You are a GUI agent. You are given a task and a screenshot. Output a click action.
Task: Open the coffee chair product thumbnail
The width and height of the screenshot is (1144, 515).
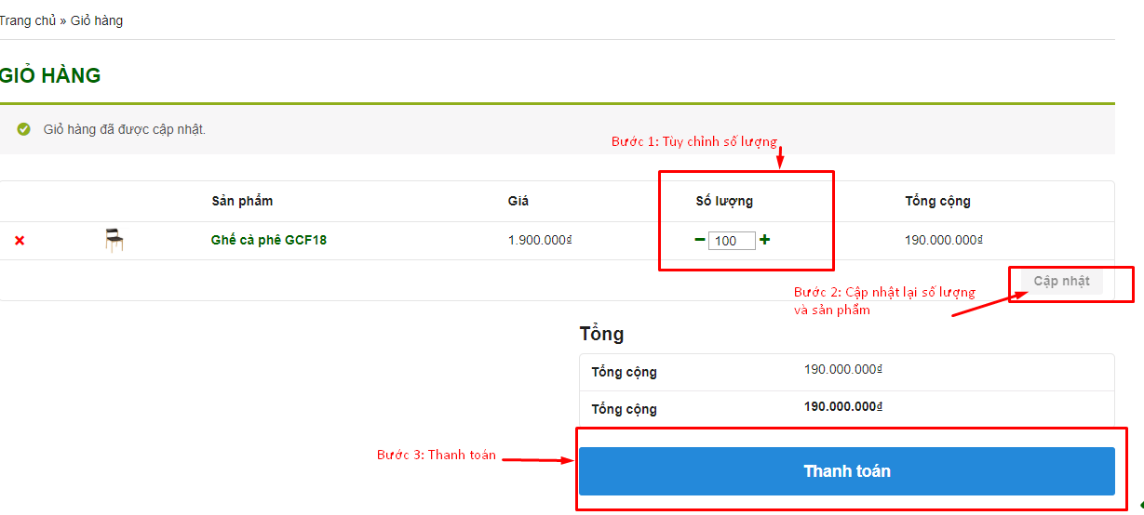tap(114, 240)
